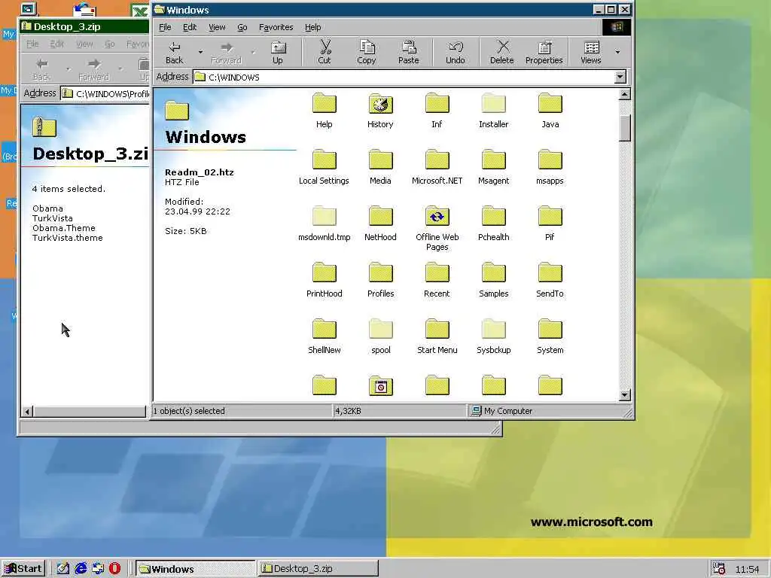Expand the Address bar dropdown
The height and width of the screenshot is (578, 771).
tap(620, 77)
